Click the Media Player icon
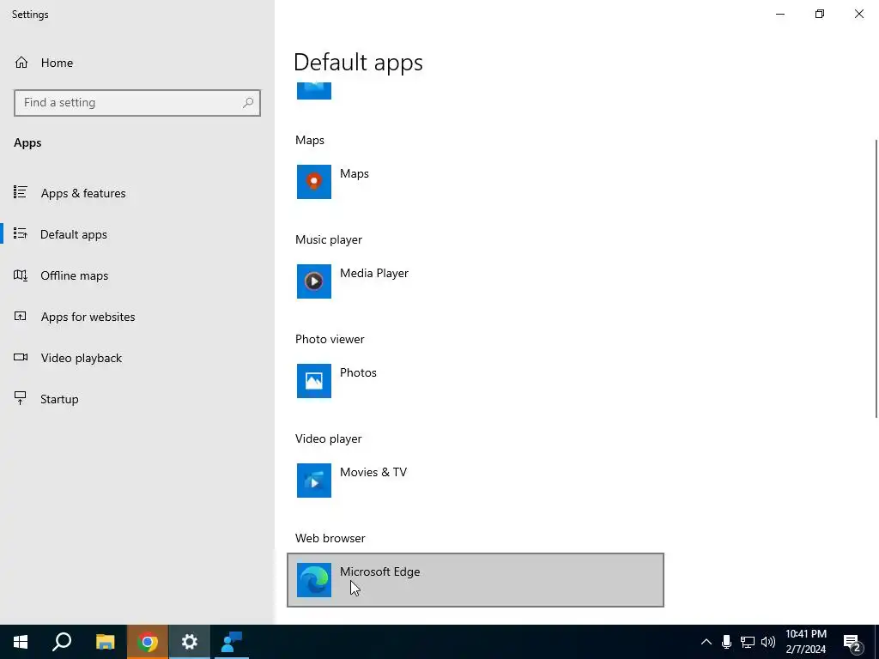879x659 pixels. pyautogui.click(x=314, y=281)
